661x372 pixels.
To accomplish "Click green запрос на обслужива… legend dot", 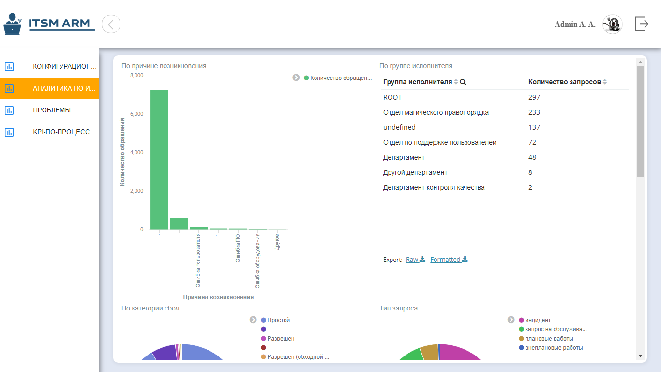I will 522,329.
